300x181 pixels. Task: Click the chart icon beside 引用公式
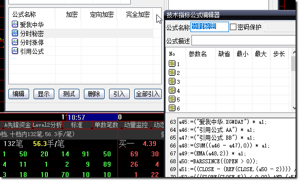15,51
